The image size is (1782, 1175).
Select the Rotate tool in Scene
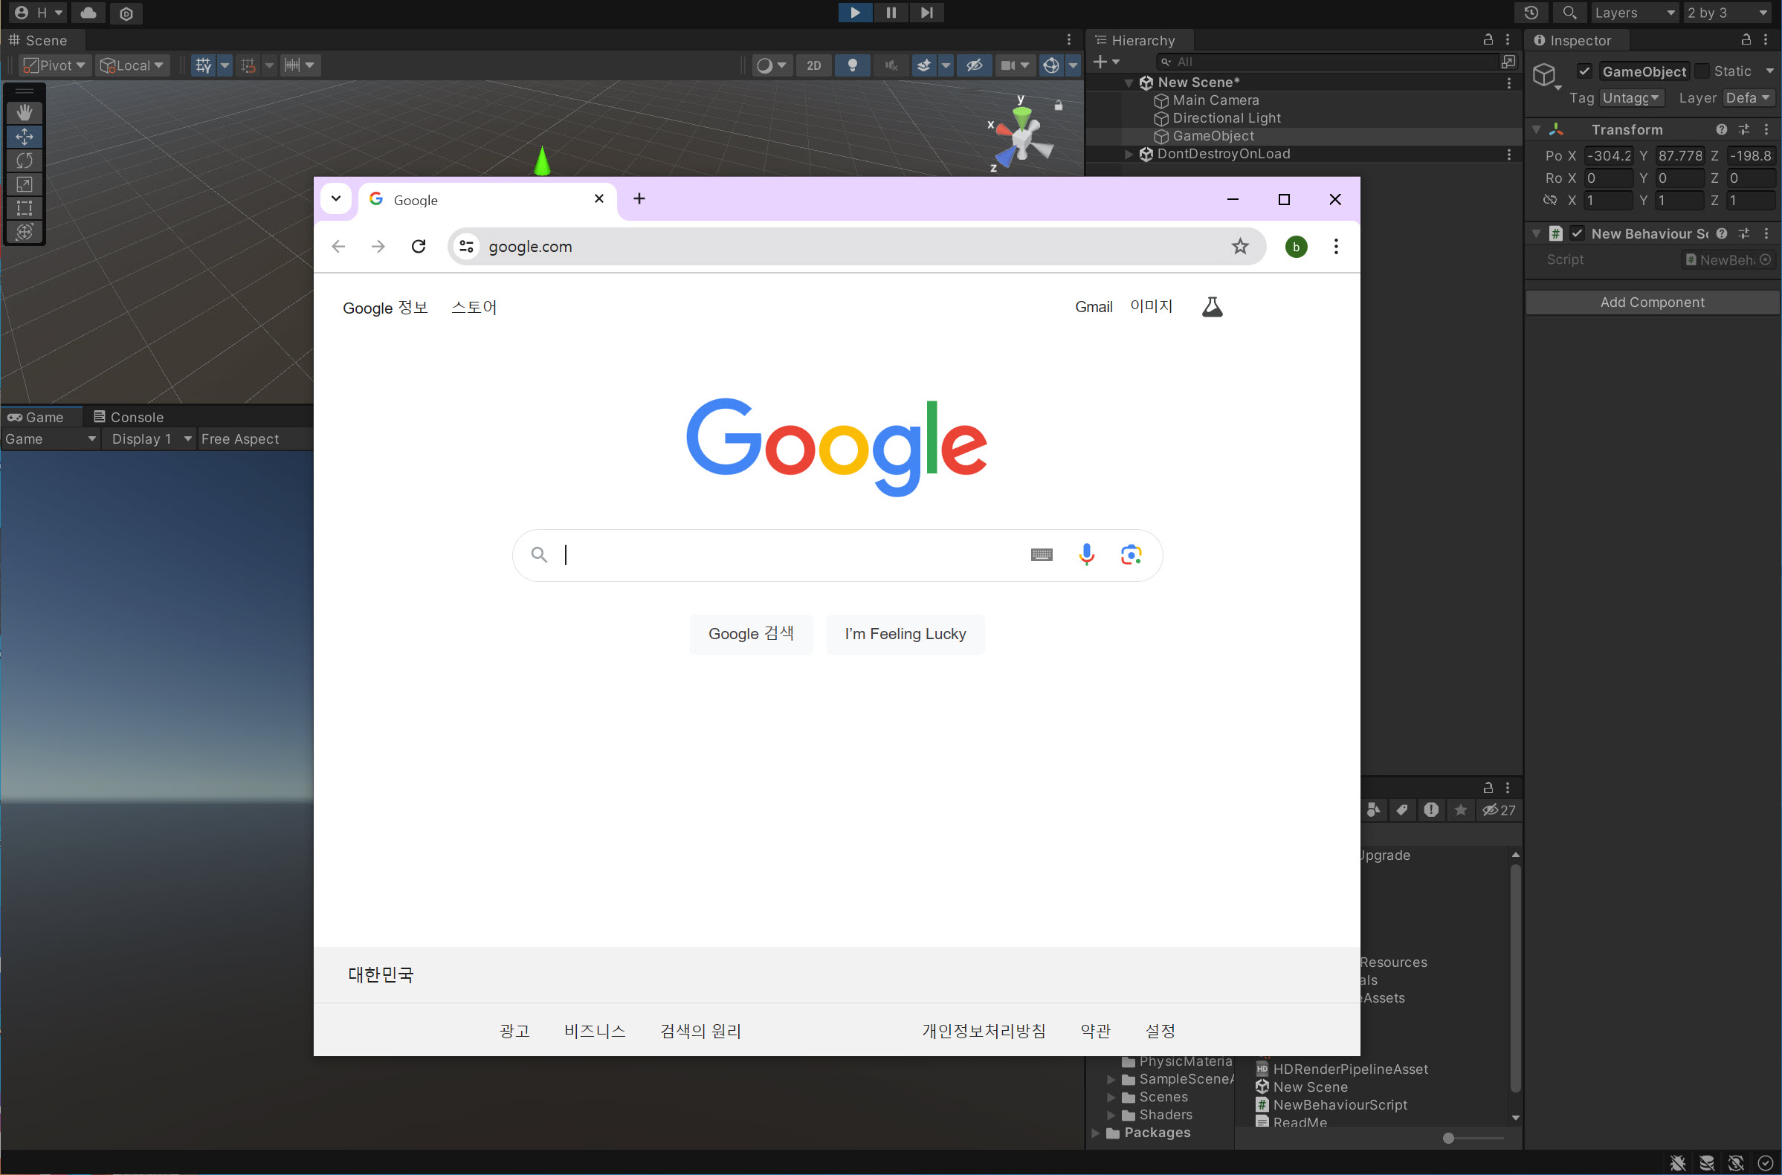pyautogui.click(x=24, y=161)
